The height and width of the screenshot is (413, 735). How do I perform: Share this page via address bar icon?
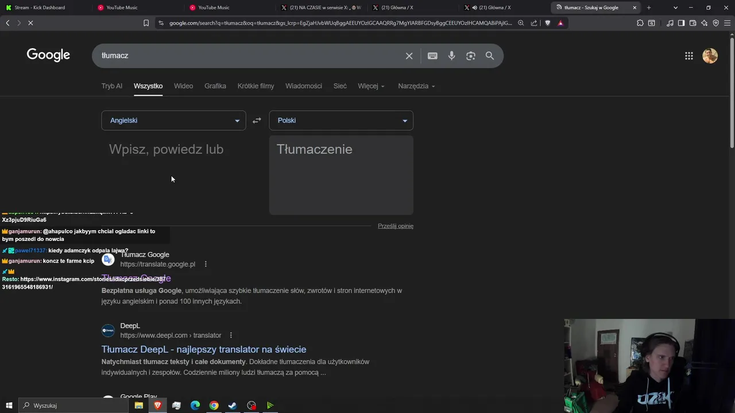click(534, 23)
